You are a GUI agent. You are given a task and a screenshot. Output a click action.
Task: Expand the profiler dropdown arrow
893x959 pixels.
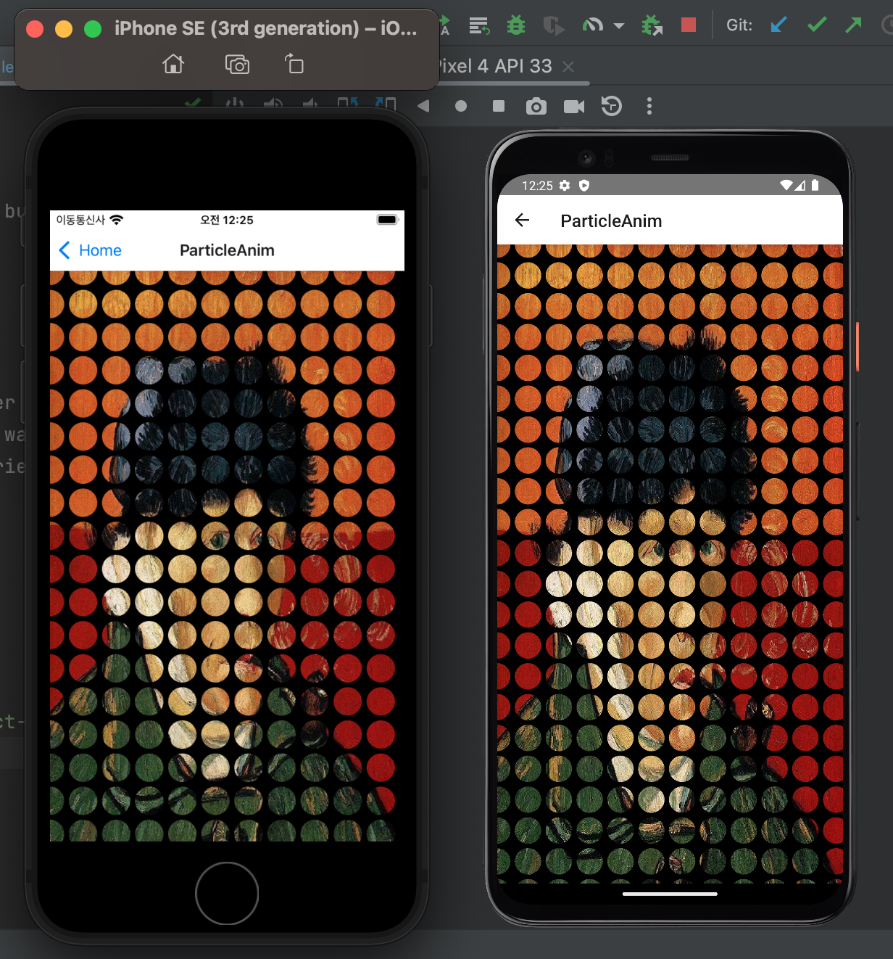(619, 26)
